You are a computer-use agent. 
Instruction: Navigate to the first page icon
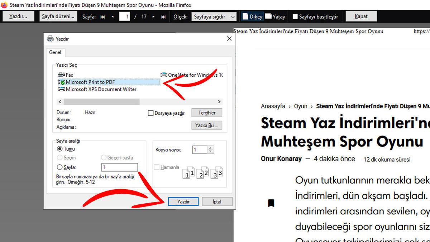(x=102, y=16)
